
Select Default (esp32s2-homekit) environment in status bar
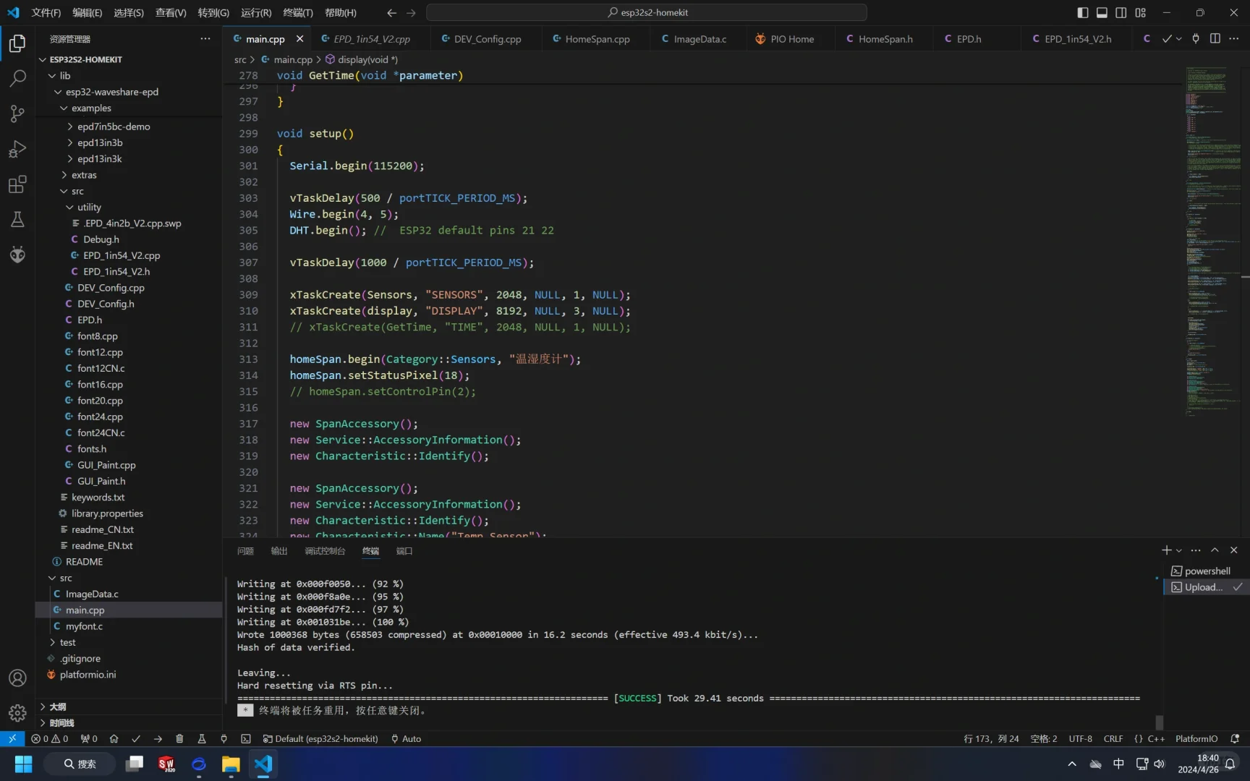tap(320, 739)
